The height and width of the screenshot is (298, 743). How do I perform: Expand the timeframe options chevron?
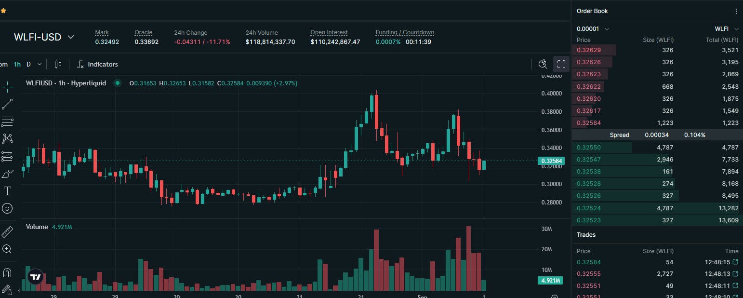pyautogui.click(x=40, y=64)
